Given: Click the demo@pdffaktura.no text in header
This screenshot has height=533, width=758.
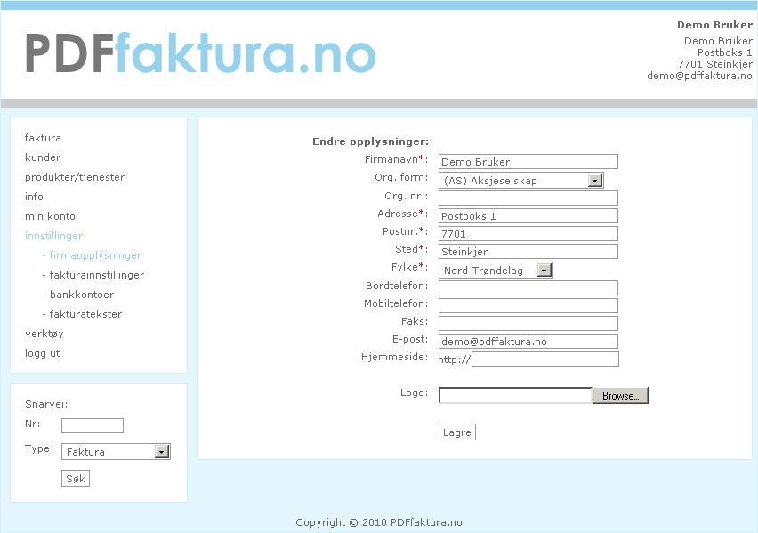Looking at the screenshot, I should (699, 76).
